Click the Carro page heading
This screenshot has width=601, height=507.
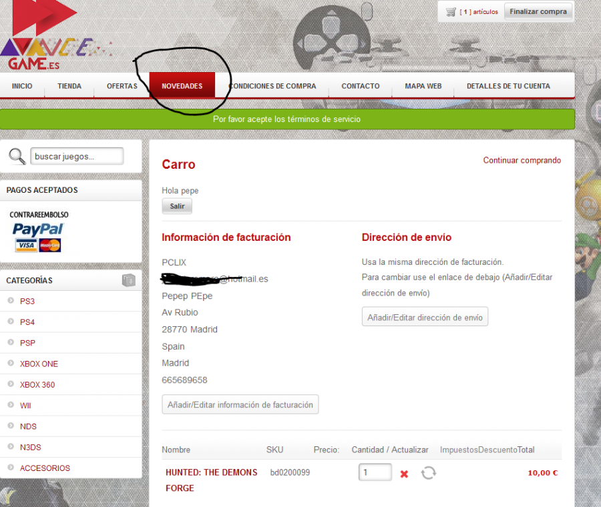tap(178, 164)
